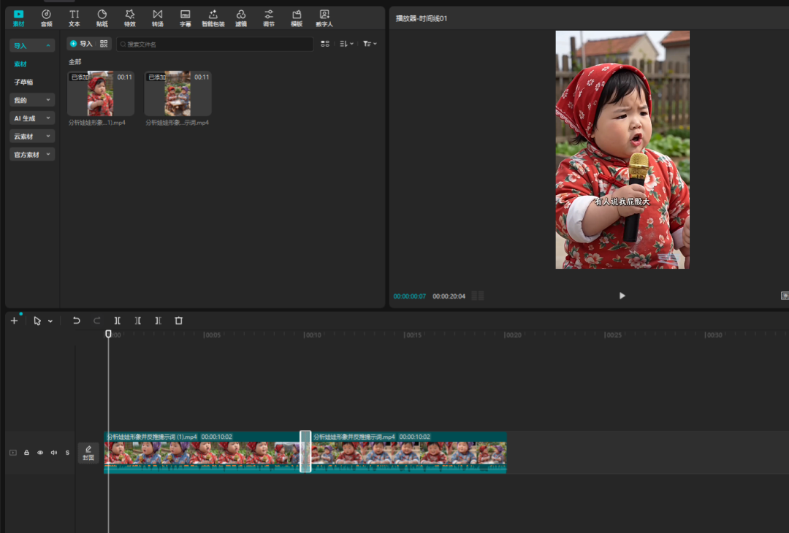The height and width of the screenshot is (533, 789).
Task: Open the media filter dropdown
Action: (x=370, y=44)
